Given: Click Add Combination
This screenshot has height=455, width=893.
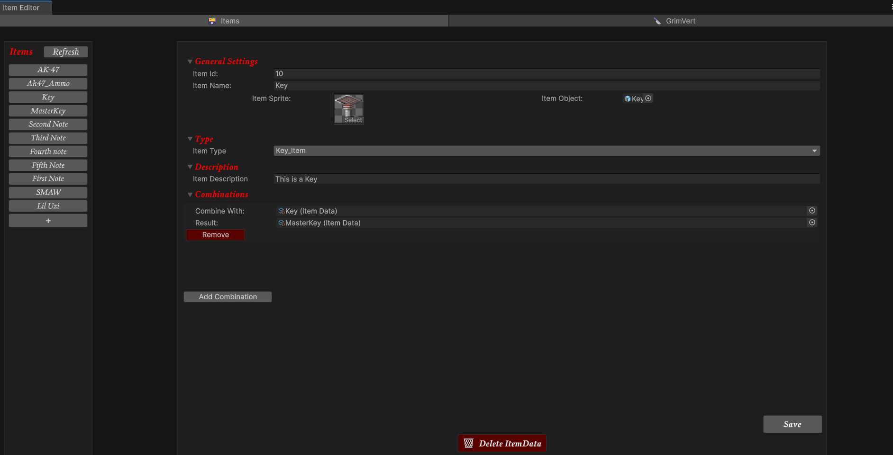Looking at the screenshot, I should point(228,297).
